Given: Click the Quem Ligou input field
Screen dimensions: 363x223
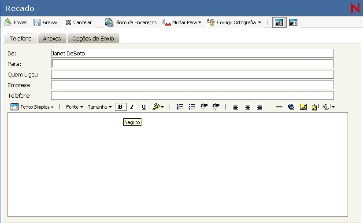Looking at the screenshot, I should [x=192, y=74].
